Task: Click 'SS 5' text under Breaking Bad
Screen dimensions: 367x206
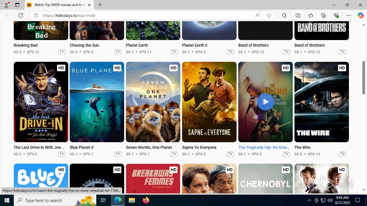Action: click(17, 52)
